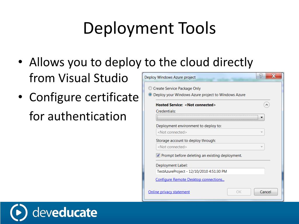299x224 pixels.
Task: Open the Credentials dropdown
Action: click(x=262, y=118)
